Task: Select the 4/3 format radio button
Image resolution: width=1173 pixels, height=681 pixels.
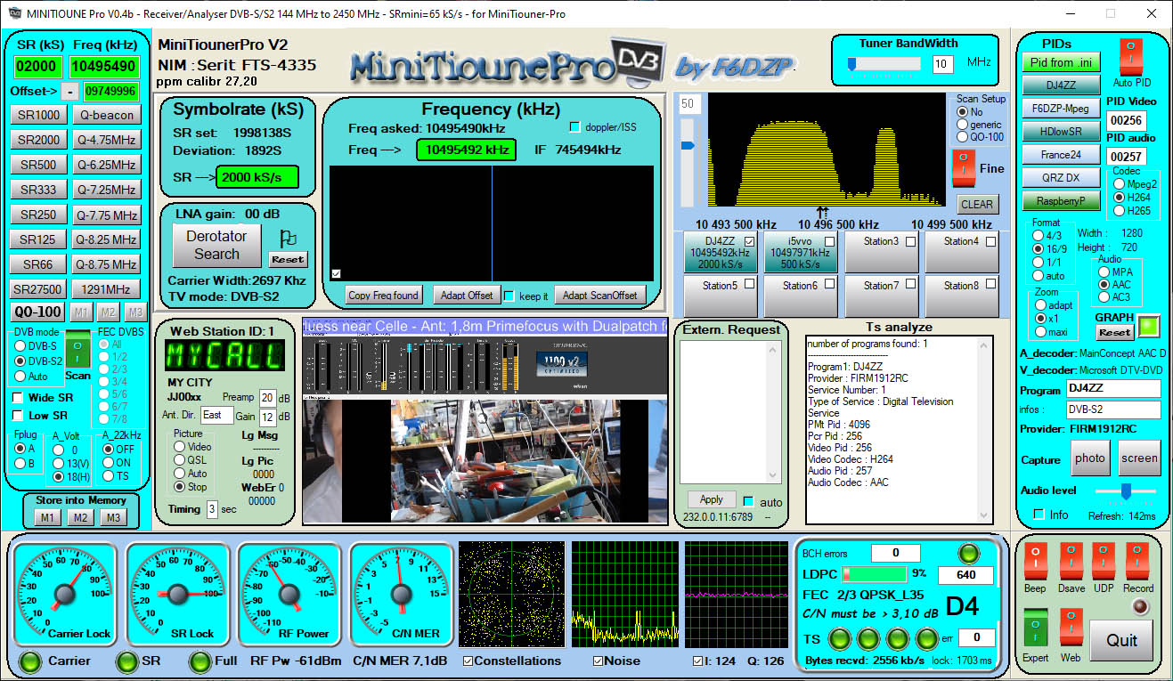Action: pyautogui.click(x=1038, y=236)
